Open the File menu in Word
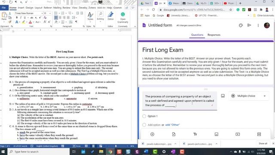Screen dimensions: 275x155 tap(4, 8)
